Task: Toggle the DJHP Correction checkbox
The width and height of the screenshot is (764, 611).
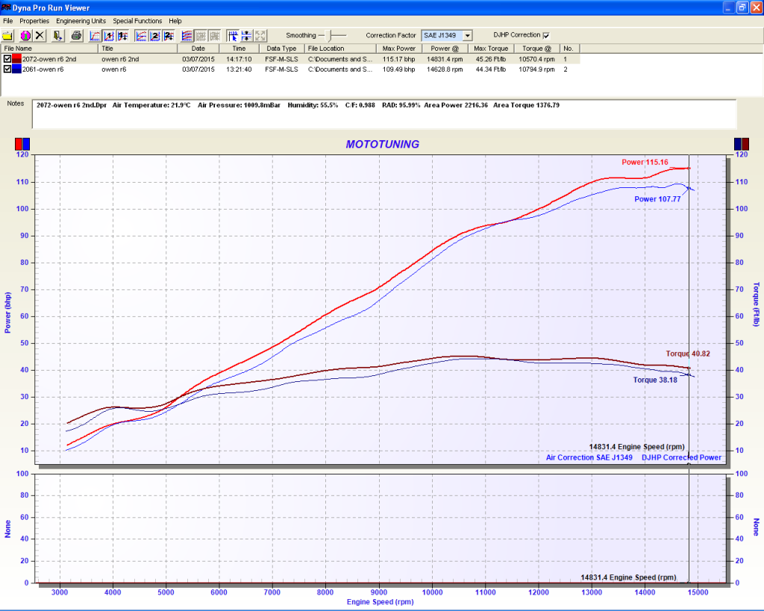Action: (546, 35)
